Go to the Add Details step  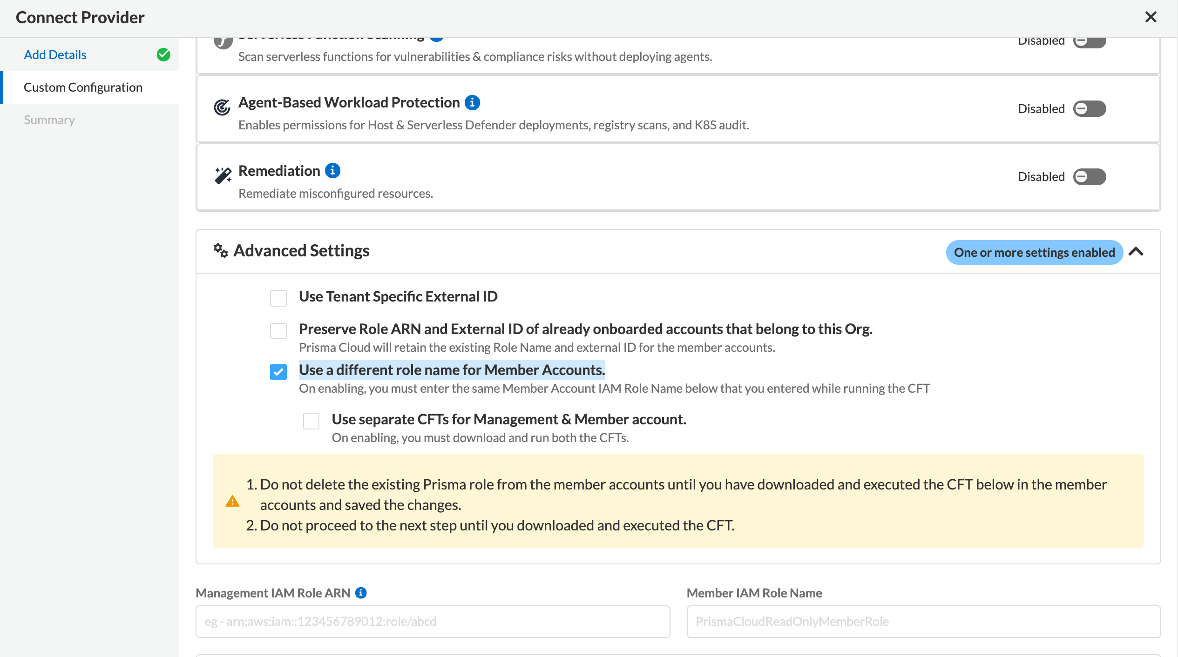[x=55, y=54]
